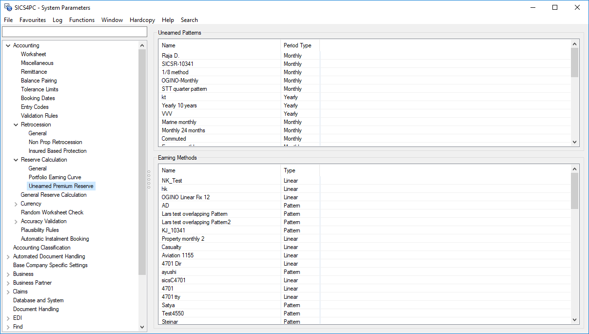Click the SICS4PC icon in the title bar
The width and height of the screenshot is (589, 334).
[x=7, y=7]
